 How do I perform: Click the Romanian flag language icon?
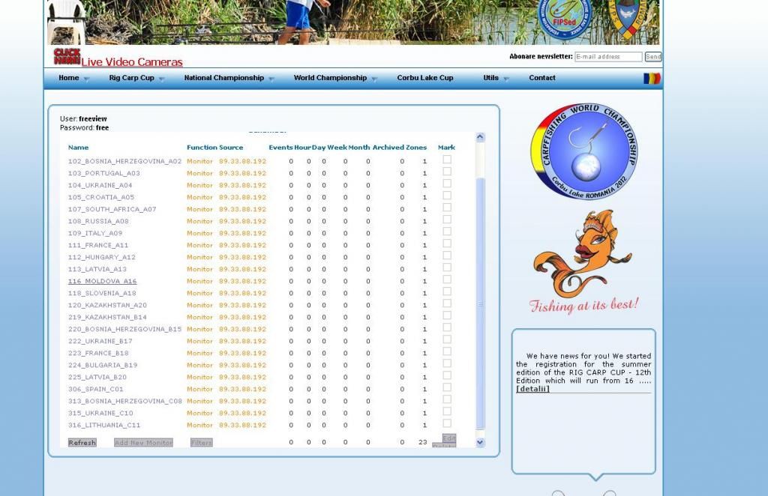(x=652, y=79)
